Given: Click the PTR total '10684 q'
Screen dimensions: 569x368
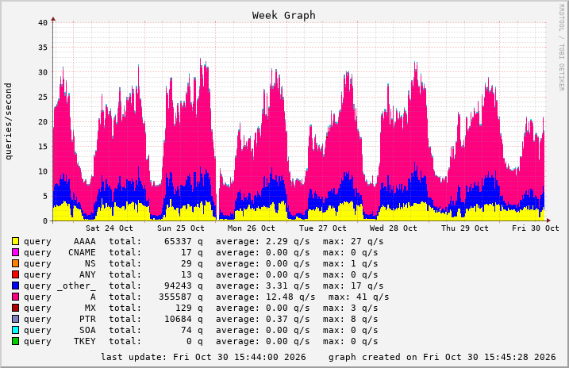Looking at the screenshot, I should pos(183,319).
